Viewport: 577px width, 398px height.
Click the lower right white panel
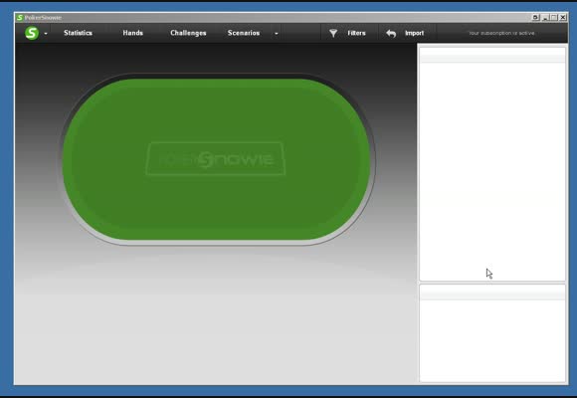tap(492, 333)
